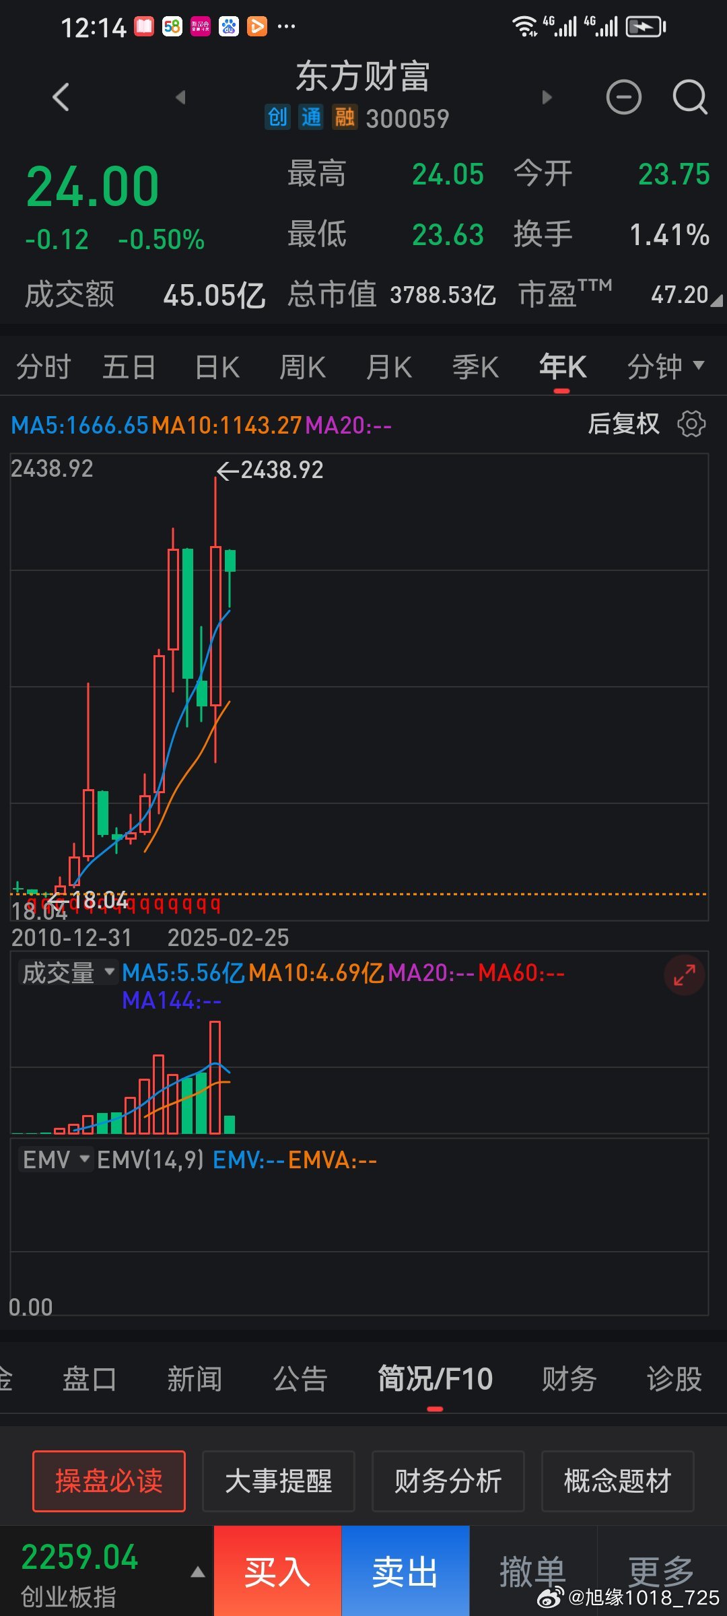Toggle 后复权 price adjustment mode
The width and height of the screenshot is (727, 1616).
624,424
